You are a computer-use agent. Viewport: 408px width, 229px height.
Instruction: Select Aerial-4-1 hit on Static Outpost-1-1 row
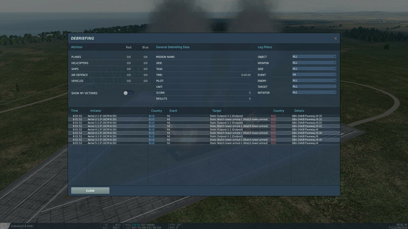(x=204, y=130)
